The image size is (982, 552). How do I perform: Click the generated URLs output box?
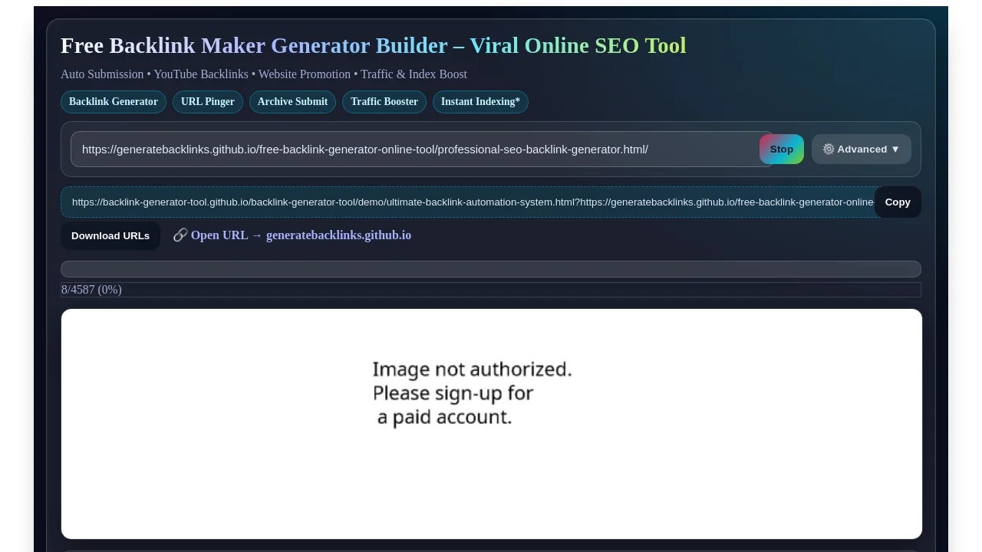(468, 202)
